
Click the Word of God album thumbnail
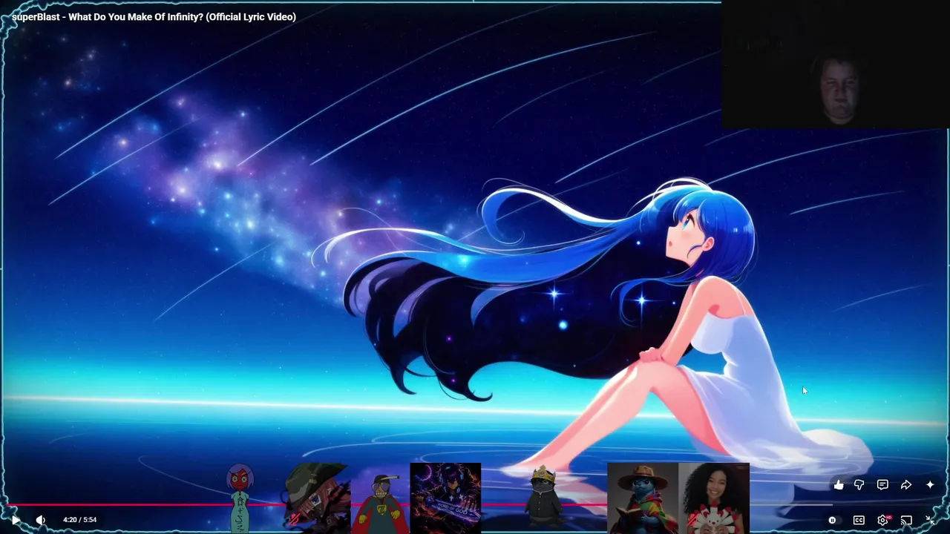point(445,498)
